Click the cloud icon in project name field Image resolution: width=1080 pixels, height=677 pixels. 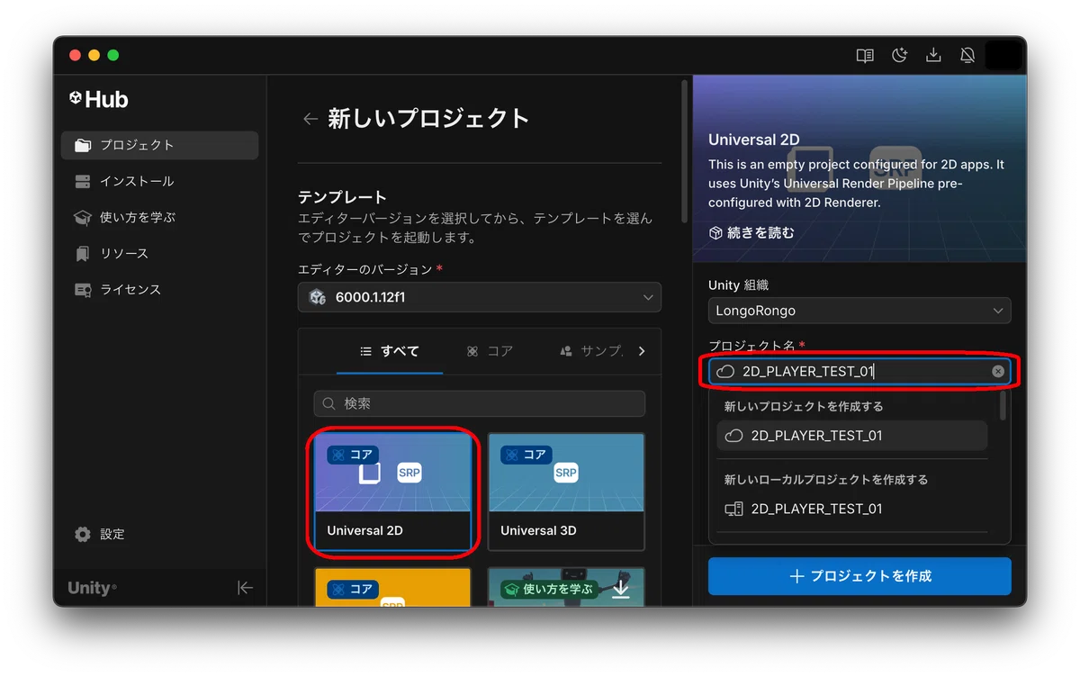click(725, 371)
